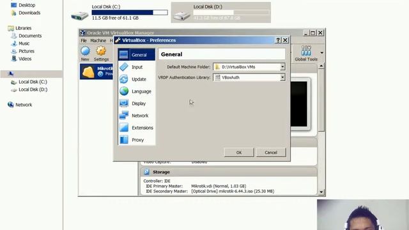Open the Input preferences icon
Screen dimensions: 409x230
pyautogui.click(x=124, y=67)
